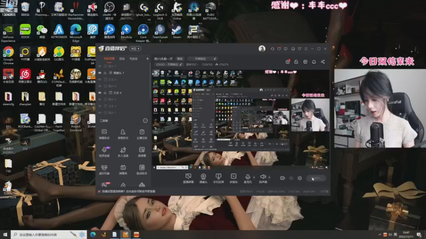The width and height of the screenshot is (426, 239).
Task: Click the stream preview canvas
Action: point(241,119)
